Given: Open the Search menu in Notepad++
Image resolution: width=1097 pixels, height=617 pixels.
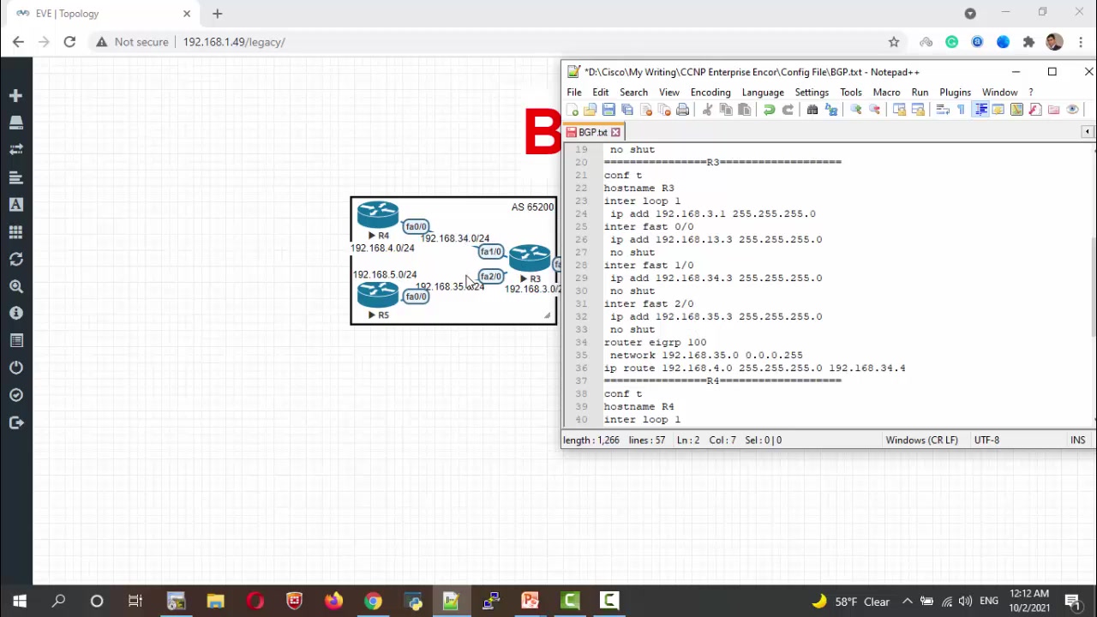Looking at the screenshot, I should click(x=633, y=93).
